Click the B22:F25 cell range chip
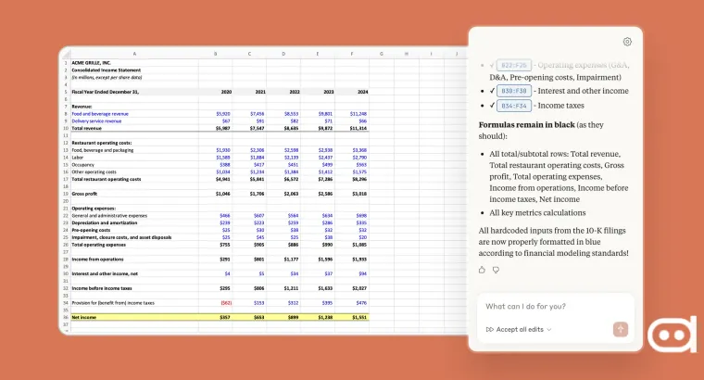The width and height of the screenshot is (704, 380). click(x=513, y=65)
